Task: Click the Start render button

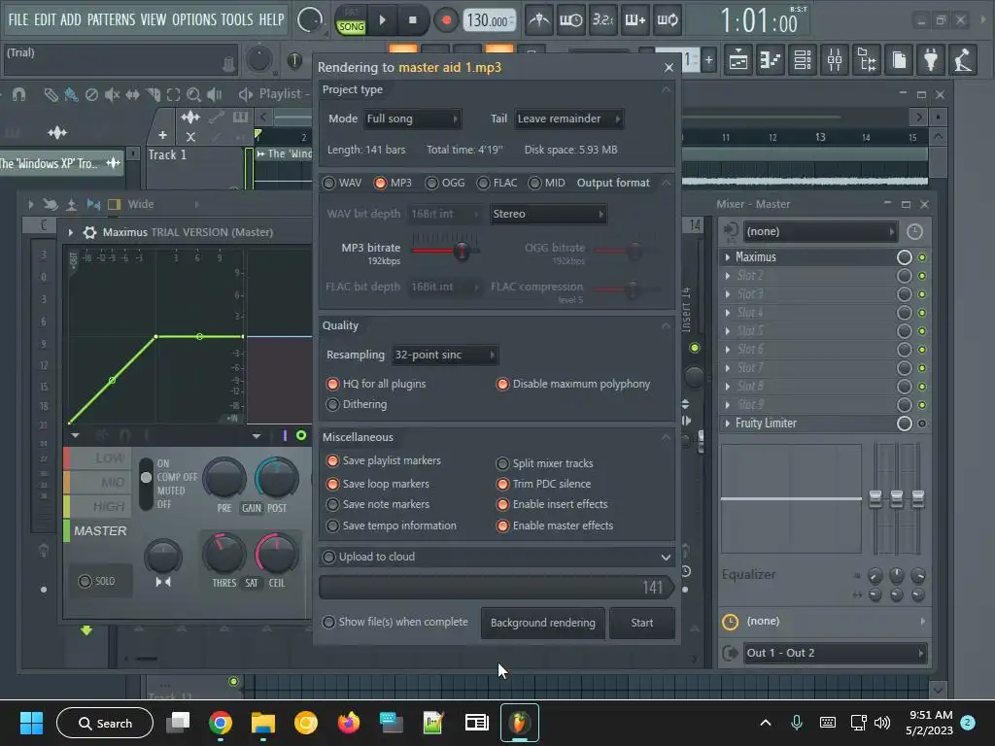Action: tap(641, 623)
